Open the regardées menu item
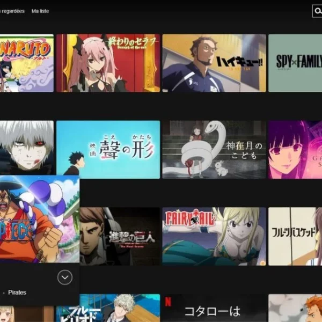Viewport: 322px width, 322px height. [12, 11]
